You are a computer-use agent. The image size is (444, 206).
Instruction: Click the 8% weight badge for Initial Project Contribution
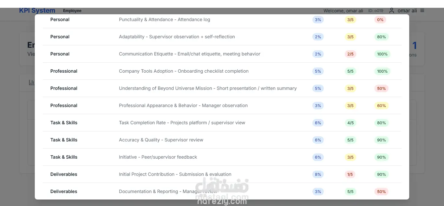pos(318,175)
